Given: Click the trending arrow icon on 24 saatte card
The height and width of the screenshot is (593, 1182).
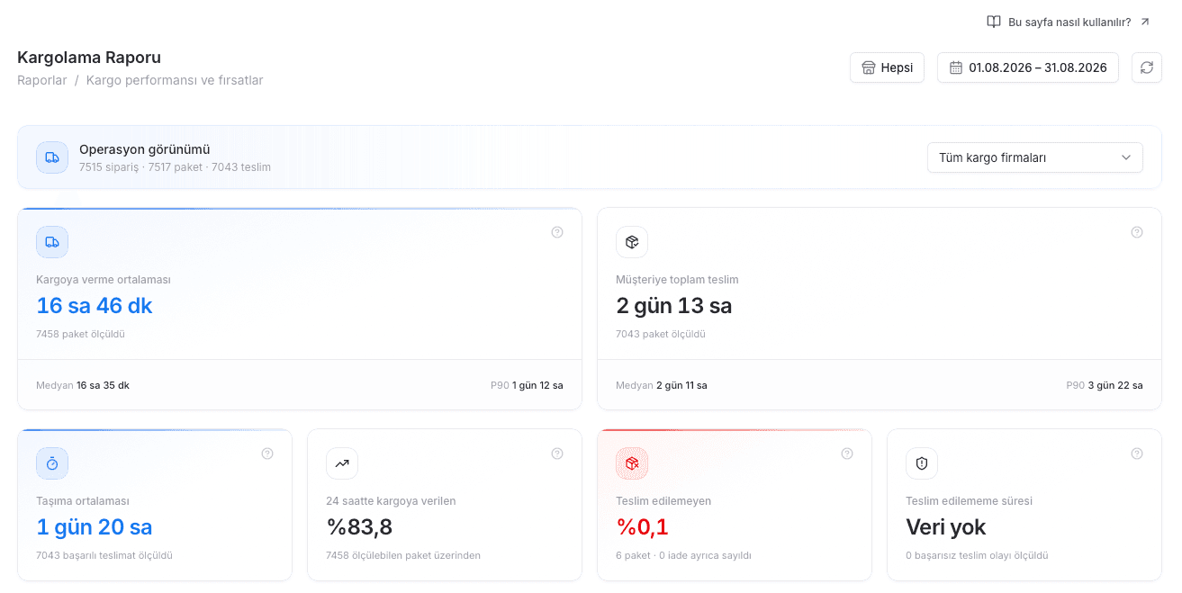Looking at the screenshot, I should 342,463.
